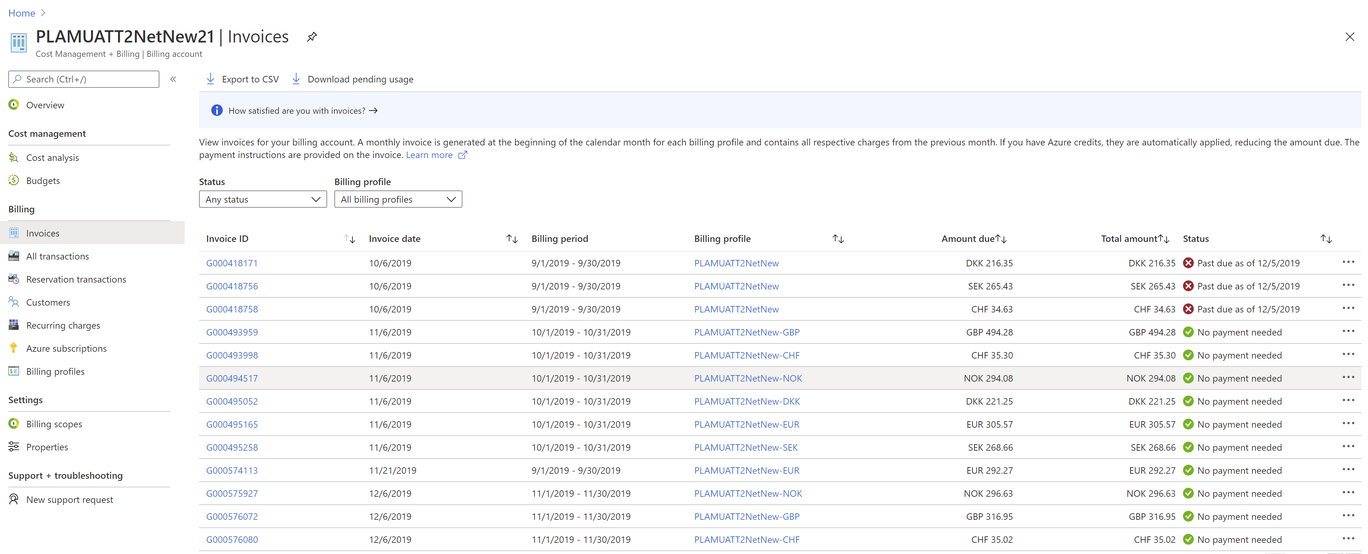Screen dimensions: 1368x554
Task: Select total amount 'GBP 494.28'
Action: (1152, 332)
